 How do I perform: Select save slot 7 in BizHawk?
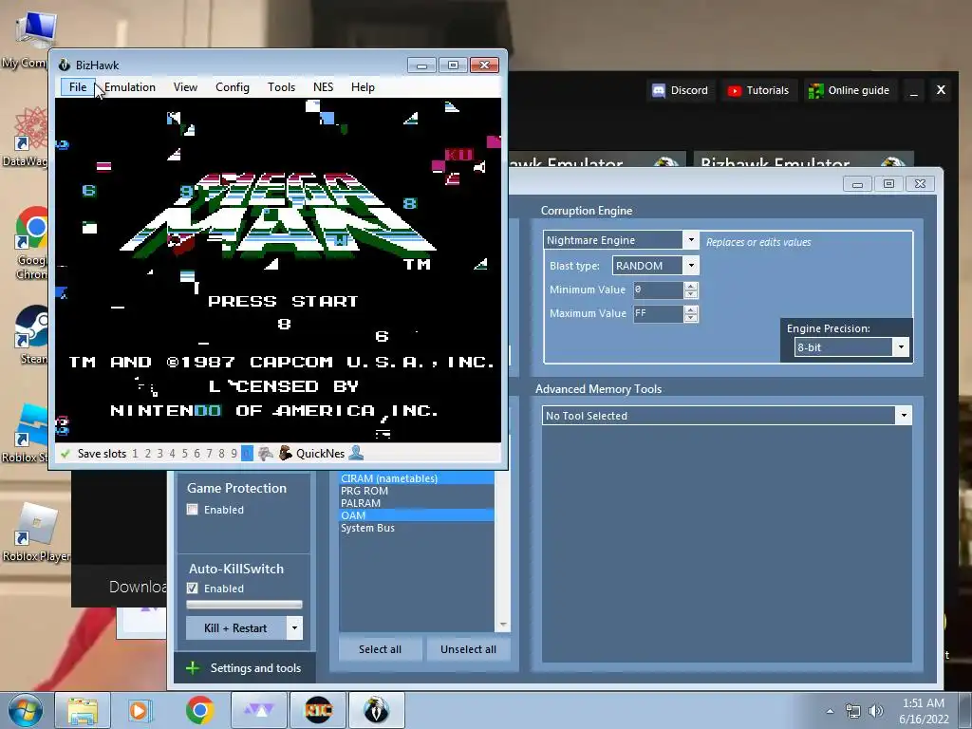[209, 454]
